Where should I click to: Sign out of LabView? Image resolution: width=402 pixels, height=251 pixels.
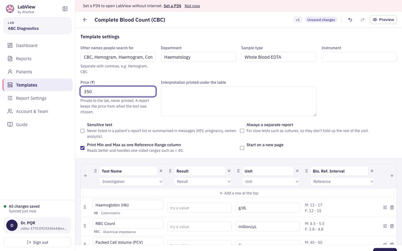tap(37, 242)
